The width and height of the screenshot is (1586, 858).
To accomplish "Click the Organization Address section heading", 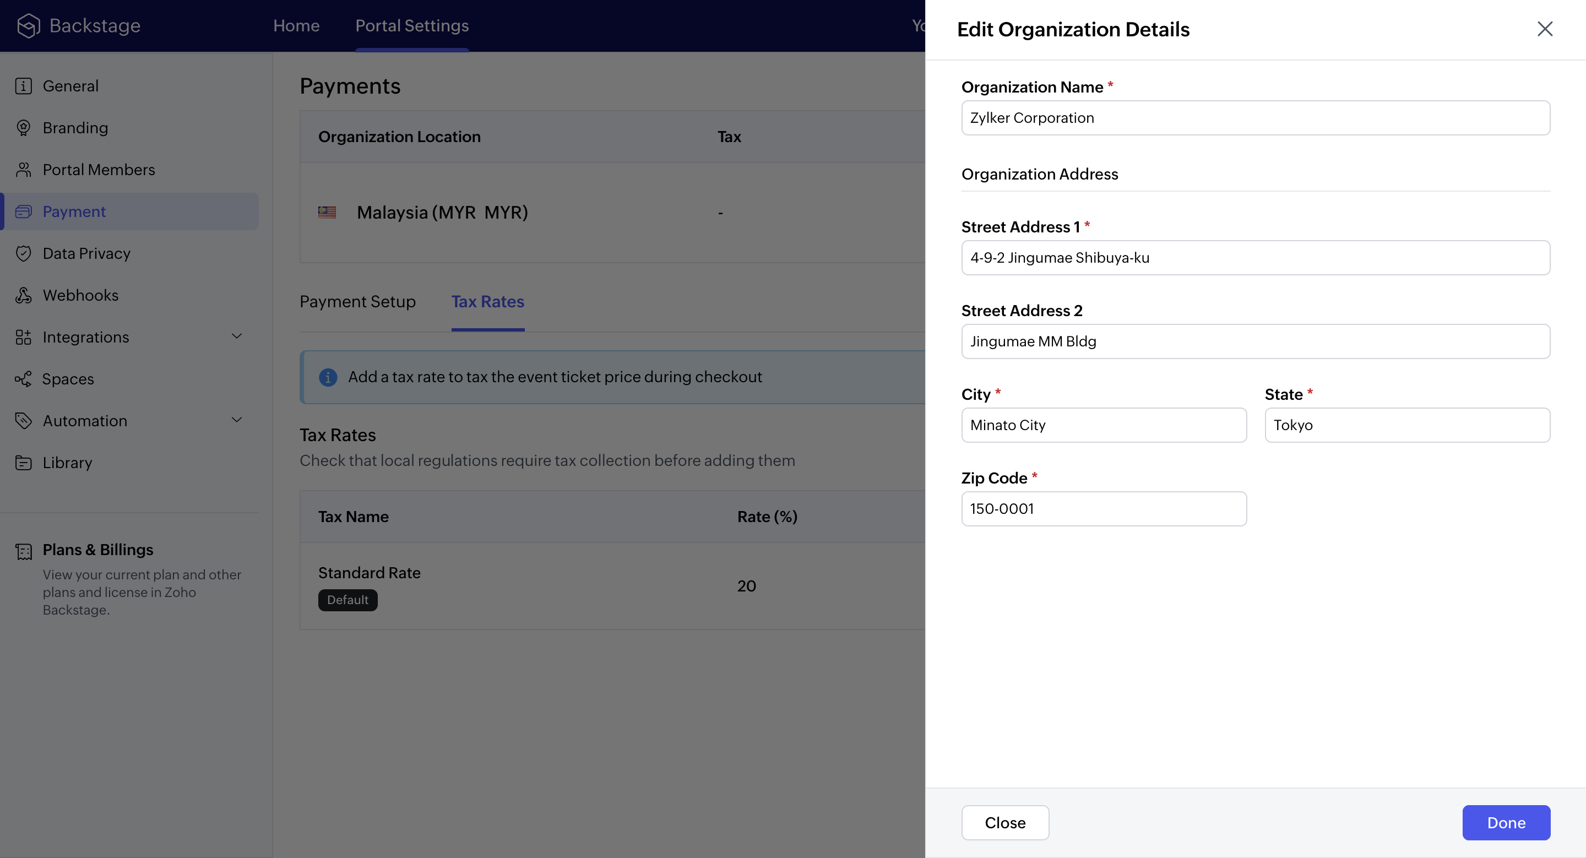I will [1039, 173].
